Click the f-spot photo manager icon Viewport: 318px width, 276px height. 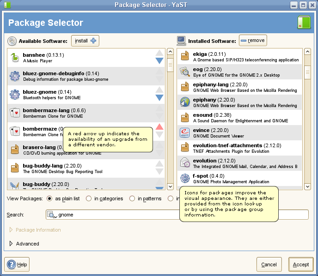(185, 178)
